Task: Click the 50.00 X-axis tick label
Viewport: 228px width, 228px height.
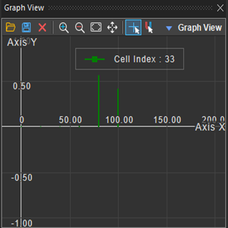Action: [70, 120]
